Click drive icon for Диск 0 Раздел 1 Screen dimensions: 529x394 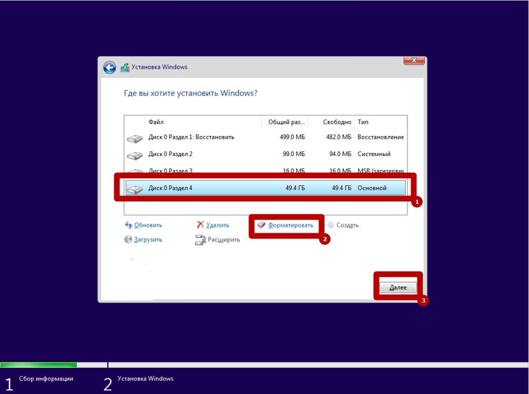coord(135,138)
